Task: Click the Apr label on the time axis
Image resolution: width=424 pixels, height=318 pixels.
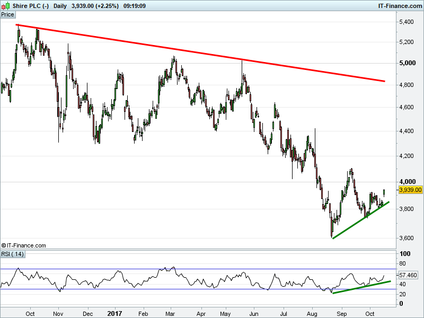Action: click(x=201, y=314)
